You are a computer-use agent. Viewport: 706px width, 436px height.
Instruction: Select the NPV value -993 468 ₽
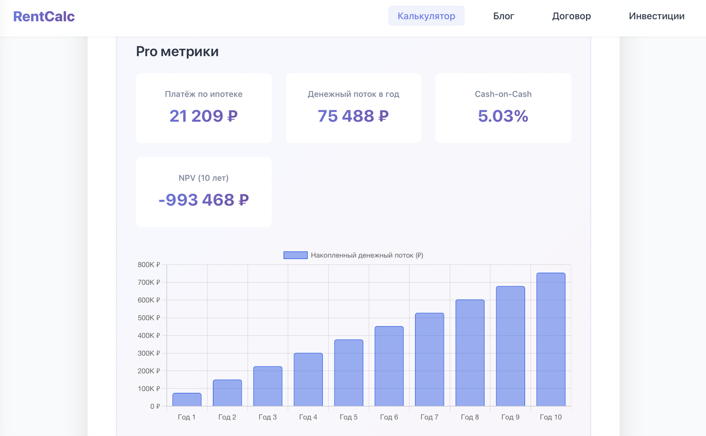(204, 200)
